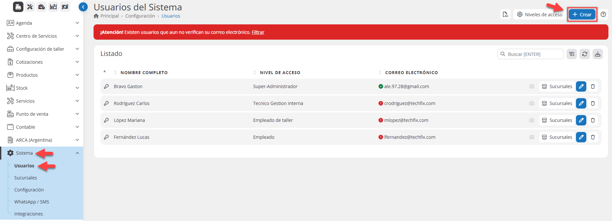
Task: Edit user Rodríguez Carlos with pencil icon
Action: pos(581,103)
